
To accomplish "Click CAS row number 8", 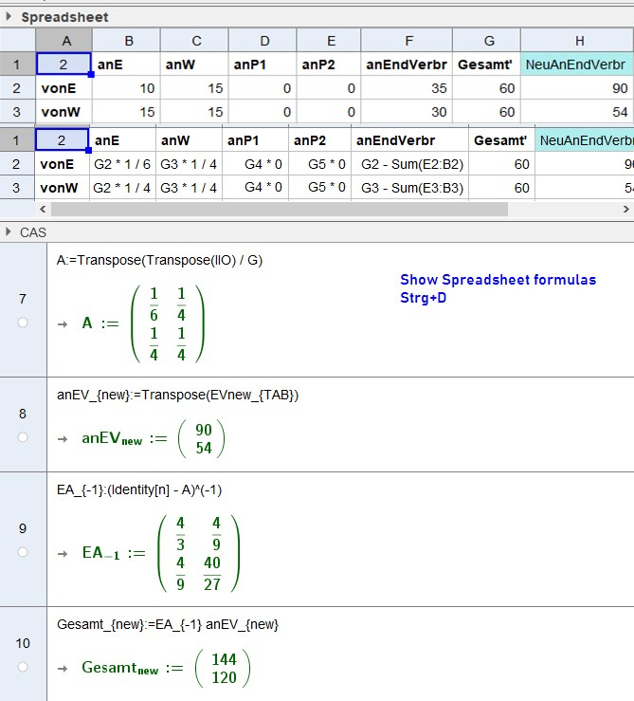I will [23, 414].
